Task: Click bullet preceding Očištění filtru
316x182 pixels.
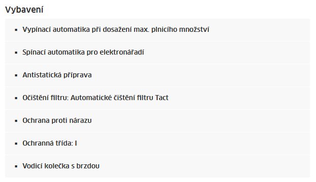Action: (x=16, y=98)
